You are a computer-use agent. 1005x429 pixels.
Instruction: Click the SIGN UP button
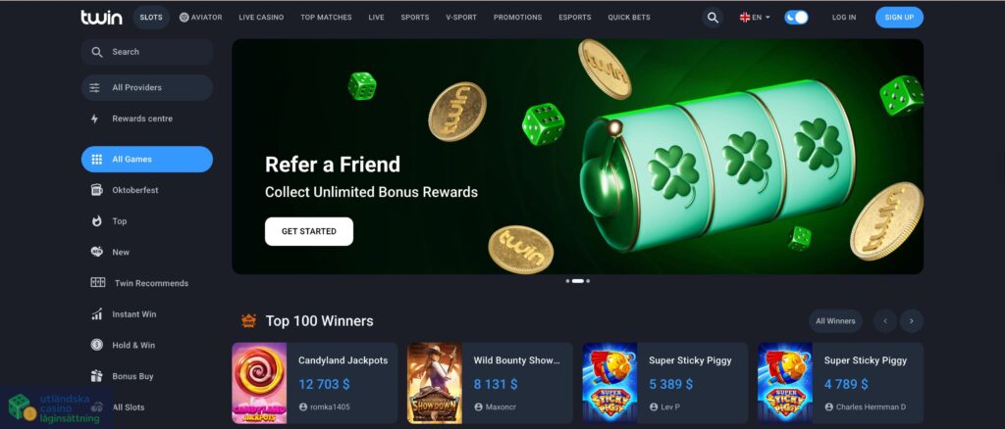(x=899, y=18)
